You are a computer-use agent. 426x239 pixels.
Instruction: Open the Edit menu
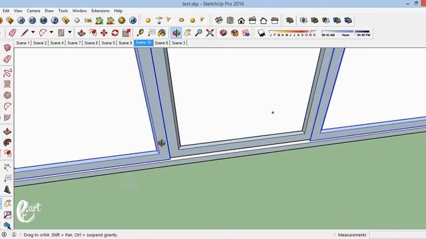coord(6,11)
